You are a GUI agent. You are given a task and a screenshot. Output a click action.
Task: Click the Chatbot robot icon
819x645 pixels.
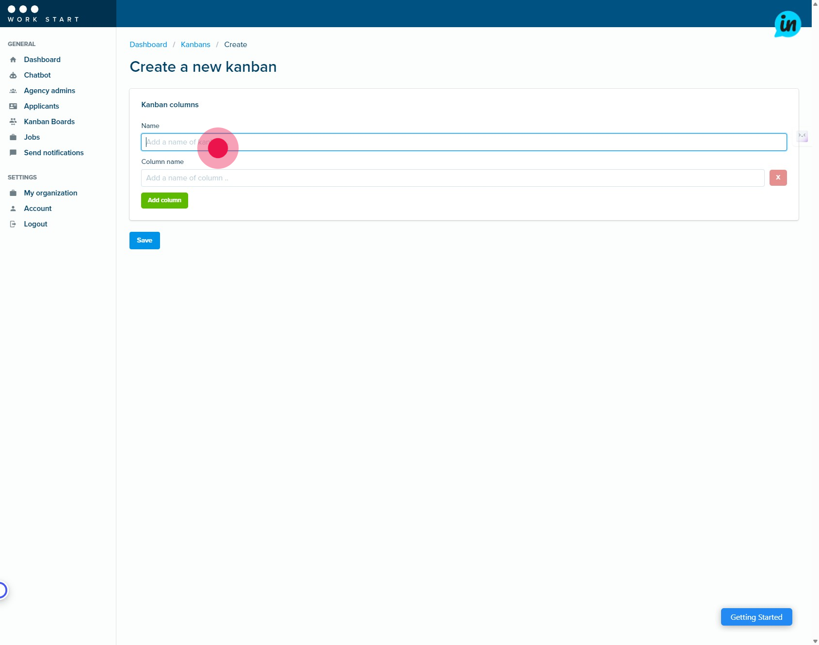(13, 75)
